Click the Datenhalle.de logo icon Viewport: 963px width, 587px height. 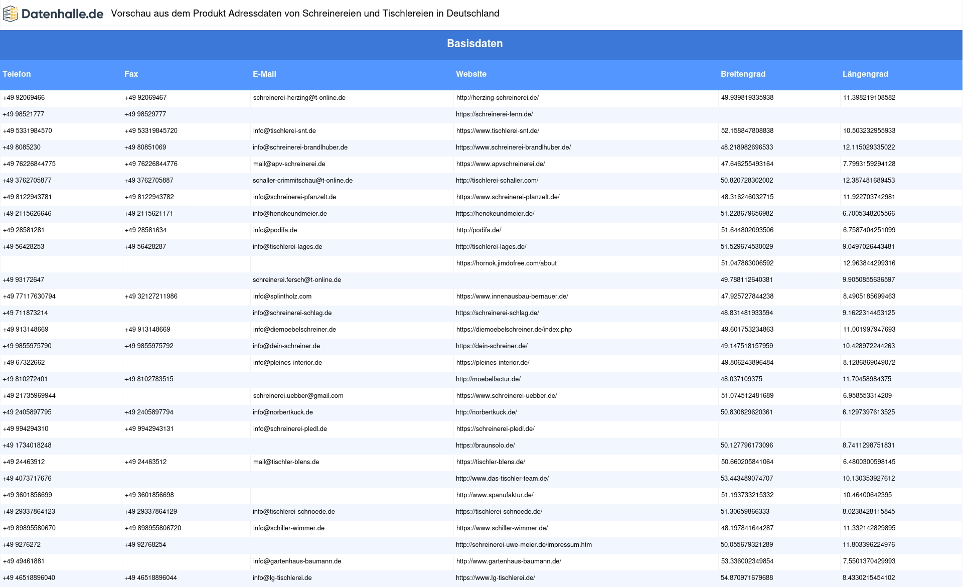(11, 14)
